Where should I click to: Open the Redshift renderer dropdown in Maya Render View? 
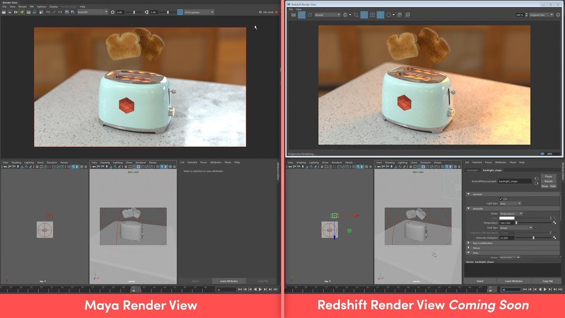pyautogui.click(x=93, y=12)
